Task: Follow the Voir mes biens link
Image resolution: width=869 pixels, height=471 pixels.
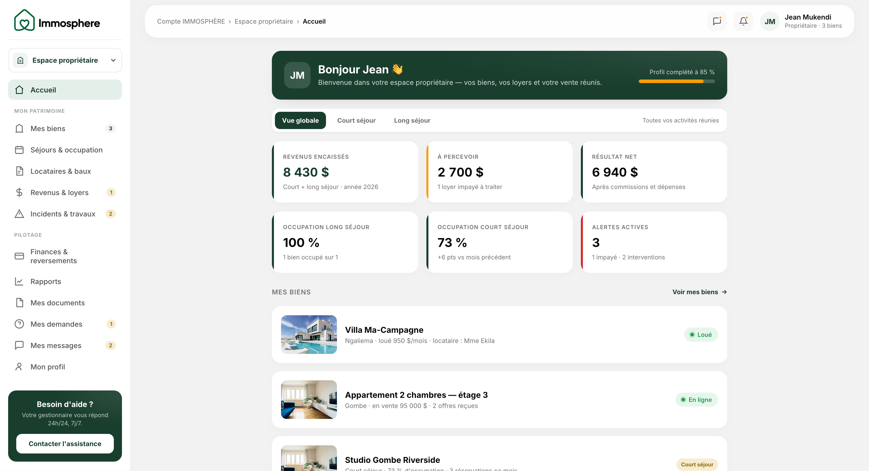Action: coord(699,292)
